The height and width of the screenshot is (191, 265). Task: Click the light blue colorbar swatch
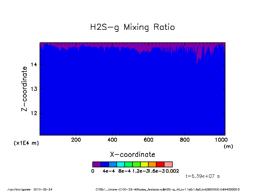click(113, 164)
